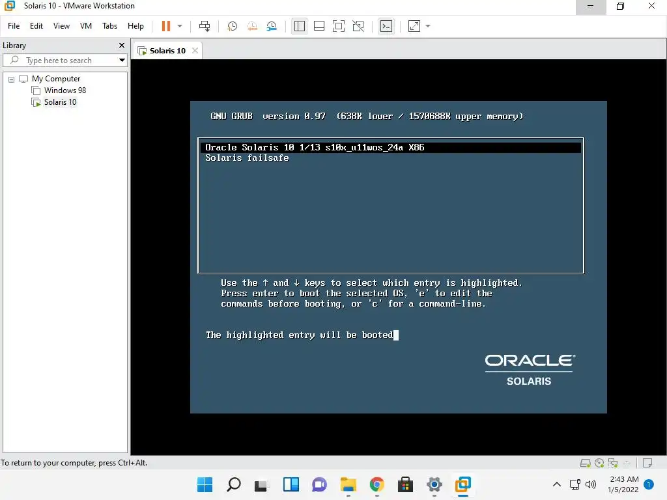Viewport: 667px width, 500px height.
Task: Switch to the Solaris 10 tab
Action: coord(167,51)
